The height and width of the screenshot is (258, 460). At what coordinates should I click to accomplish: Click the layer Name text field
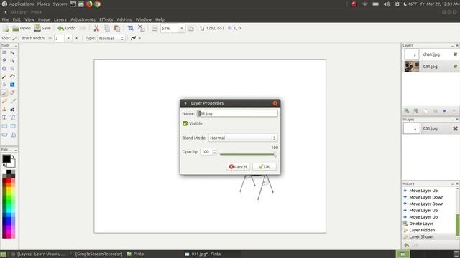click(x=237, y=113)
